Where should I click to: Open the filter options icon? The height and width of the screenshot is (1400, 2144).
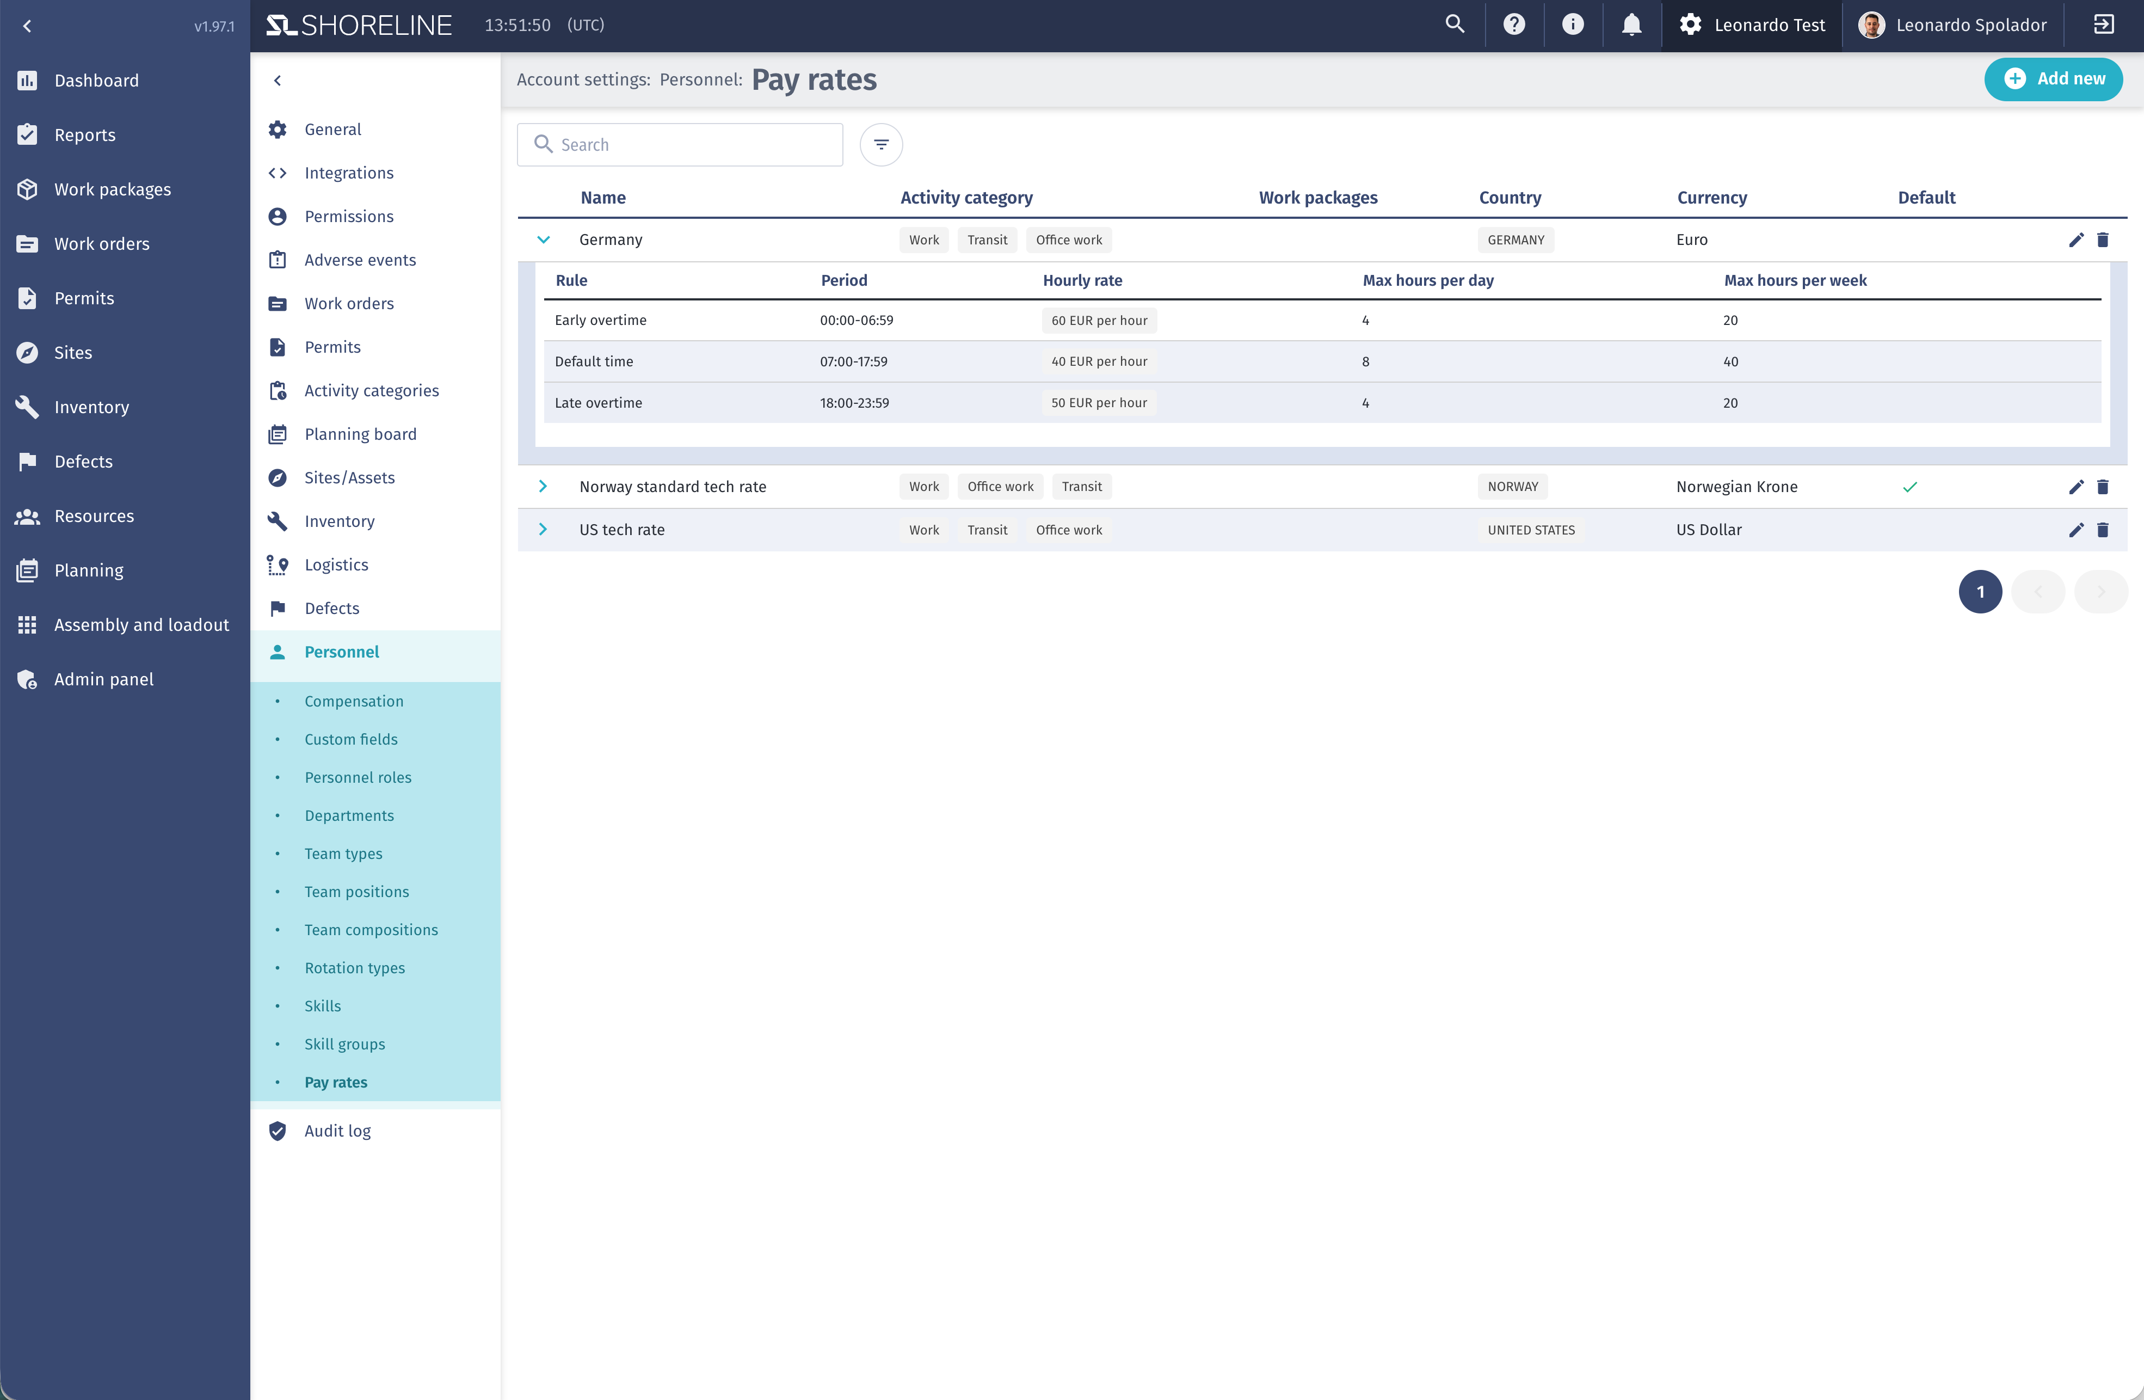(x=881, y=145)
